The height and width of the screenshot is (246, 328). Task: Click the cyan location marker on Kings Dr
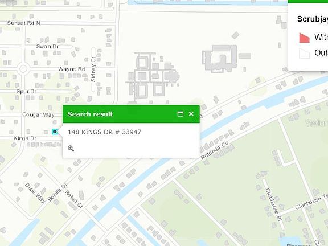click(55, 132)
